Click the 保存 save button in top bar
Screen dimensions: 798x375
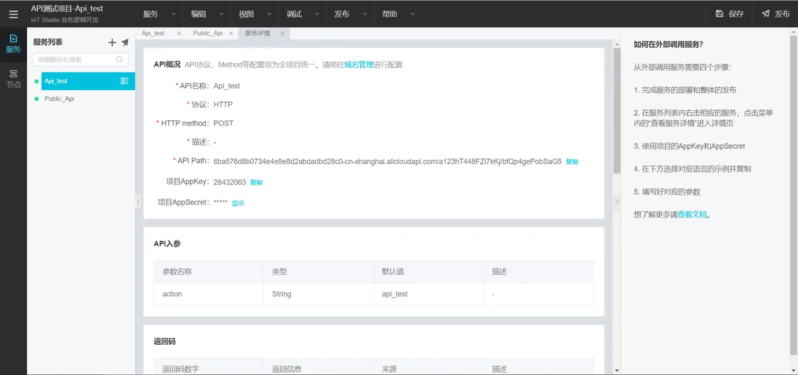[x=730, y=14]
